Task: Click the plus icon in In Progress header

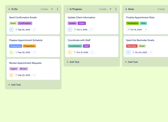Action: tap(111, 9)
